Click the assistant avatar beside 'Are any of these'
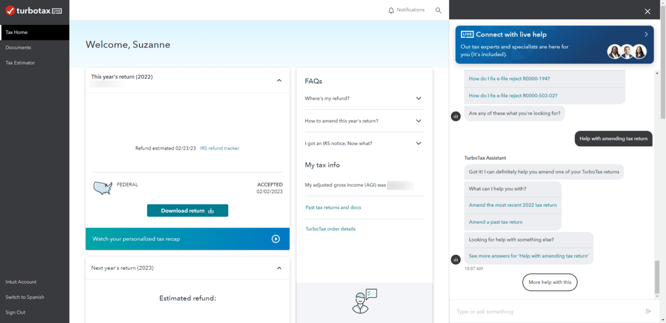 click(x=456, y=116)
